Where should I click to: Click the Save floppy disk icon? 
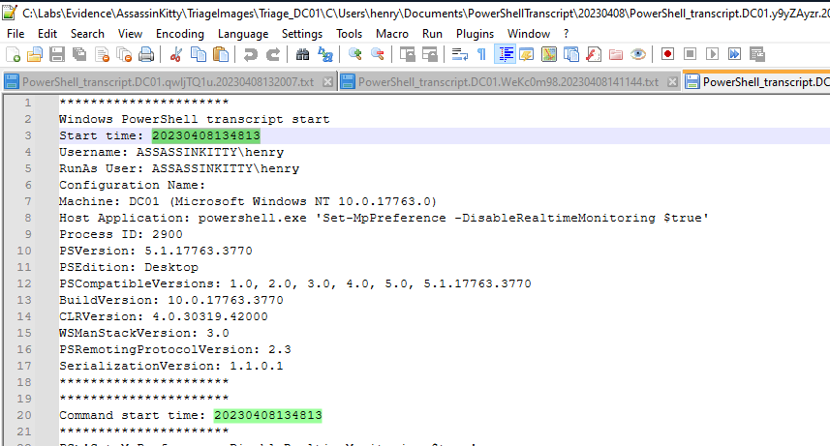57,54
